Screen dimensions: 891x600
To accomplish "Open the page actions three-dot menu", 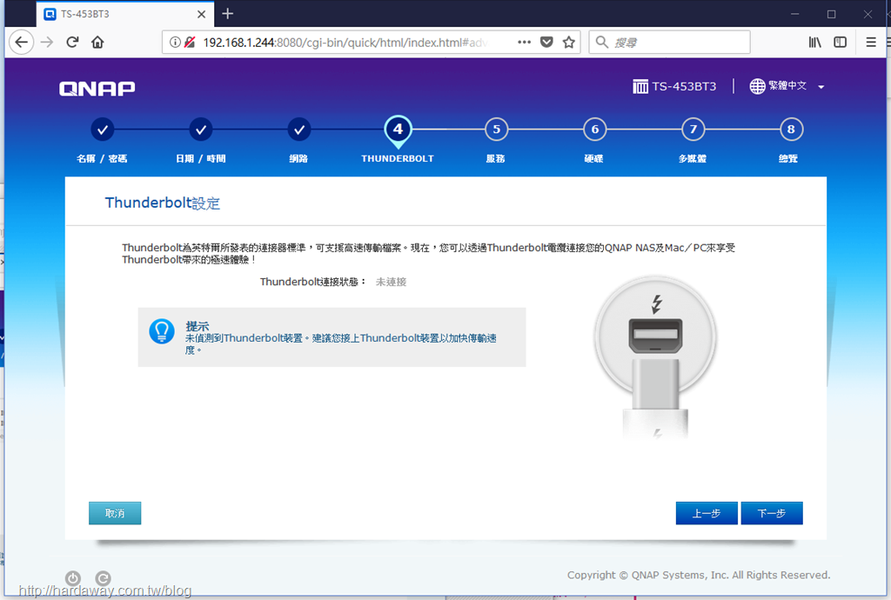I will [x=525, y=42].
